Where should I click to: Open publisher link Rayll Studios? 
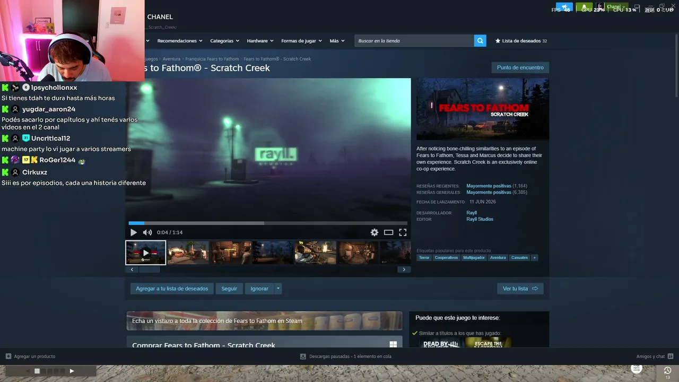coord(480,219)
